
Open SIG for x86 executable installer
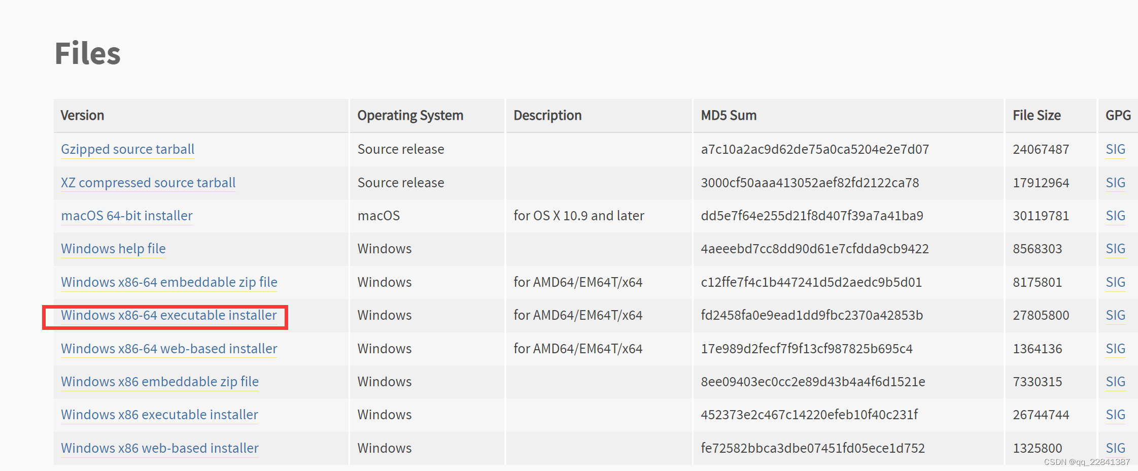point(1115,415)
